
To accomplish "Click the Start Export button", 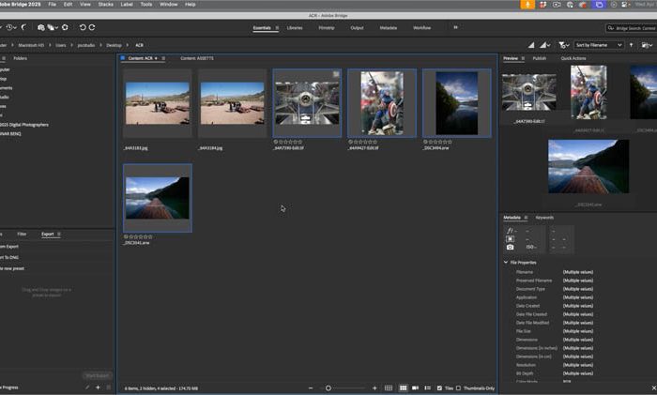I will 98,375.
